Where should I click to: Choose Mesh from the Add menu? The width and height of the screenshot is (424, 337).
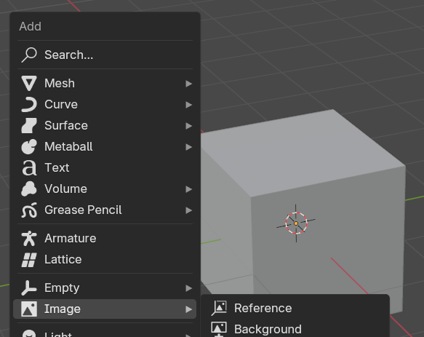coord(105,83)
